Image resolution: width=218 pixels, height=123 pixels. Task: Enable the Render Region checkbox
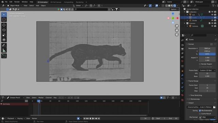200,64
